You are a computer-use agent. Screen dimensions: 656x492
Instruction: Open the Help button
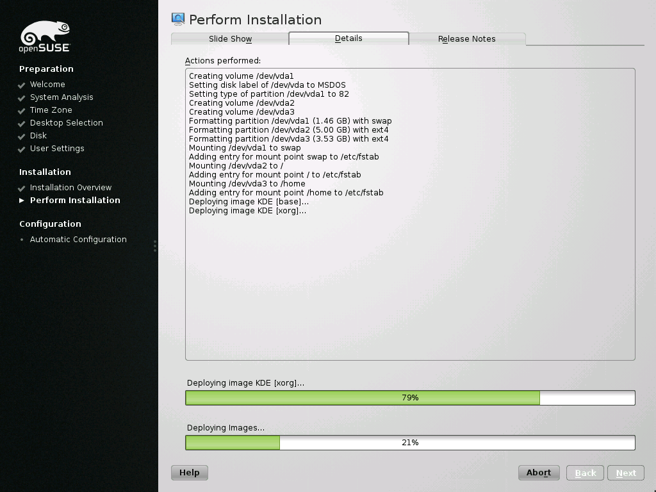[x=190, y=473]
